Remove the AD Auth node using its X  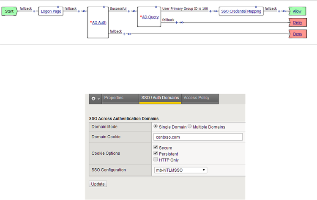(x=103, y=7)
